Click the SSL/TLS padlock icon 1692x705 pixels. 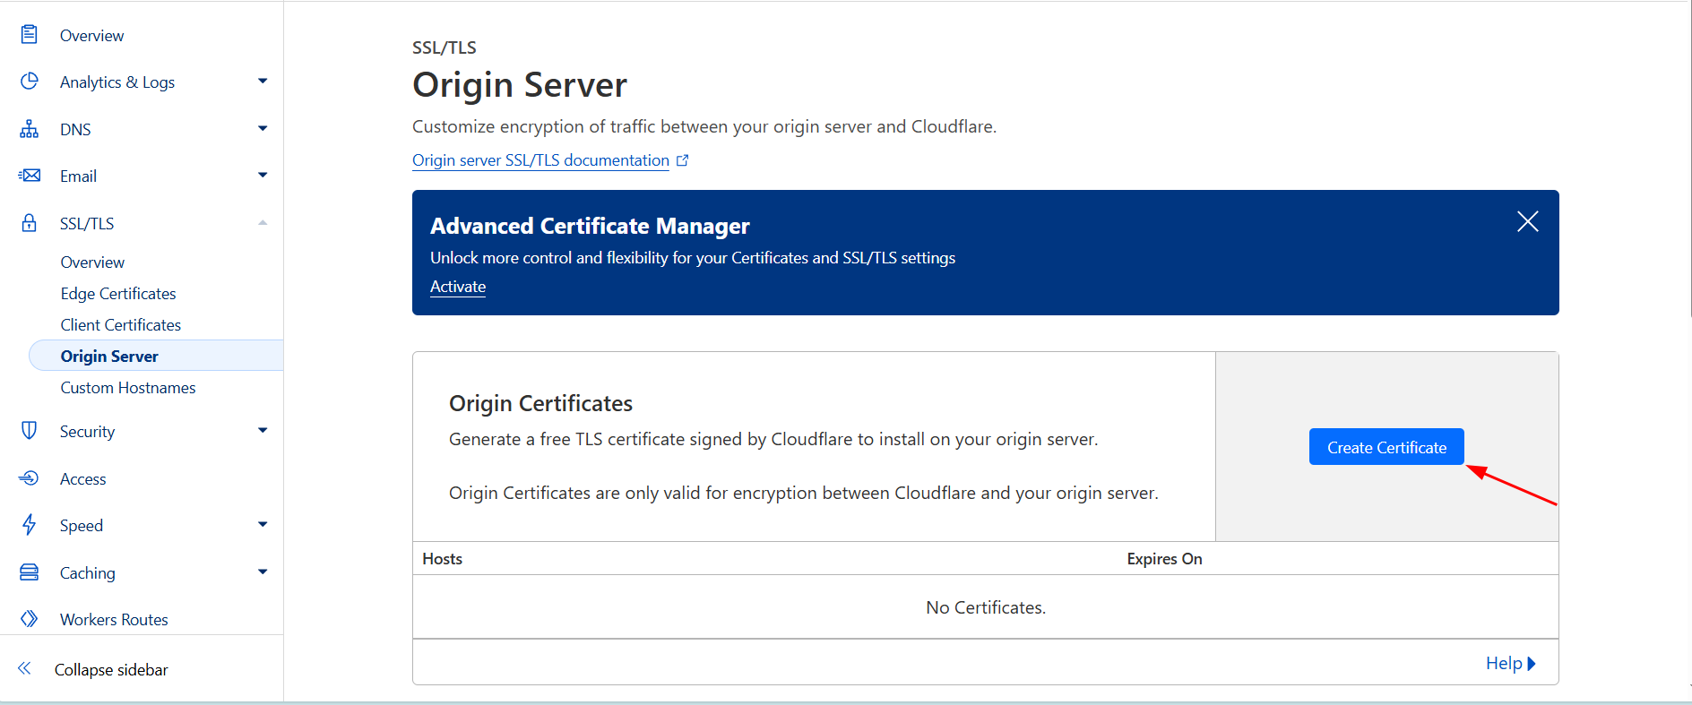click(30, 223)
